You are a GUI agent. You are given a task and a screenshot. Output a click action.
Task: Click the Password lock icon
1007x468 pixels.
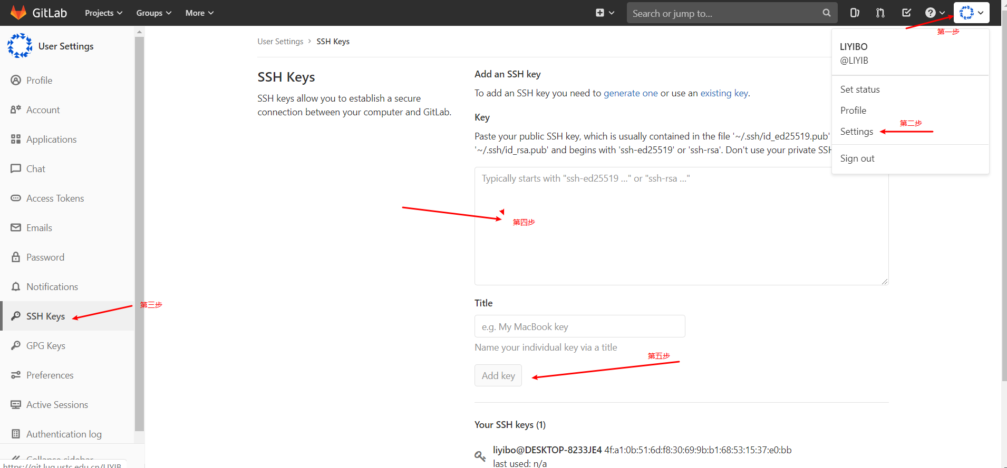click(x=16, y=257)
